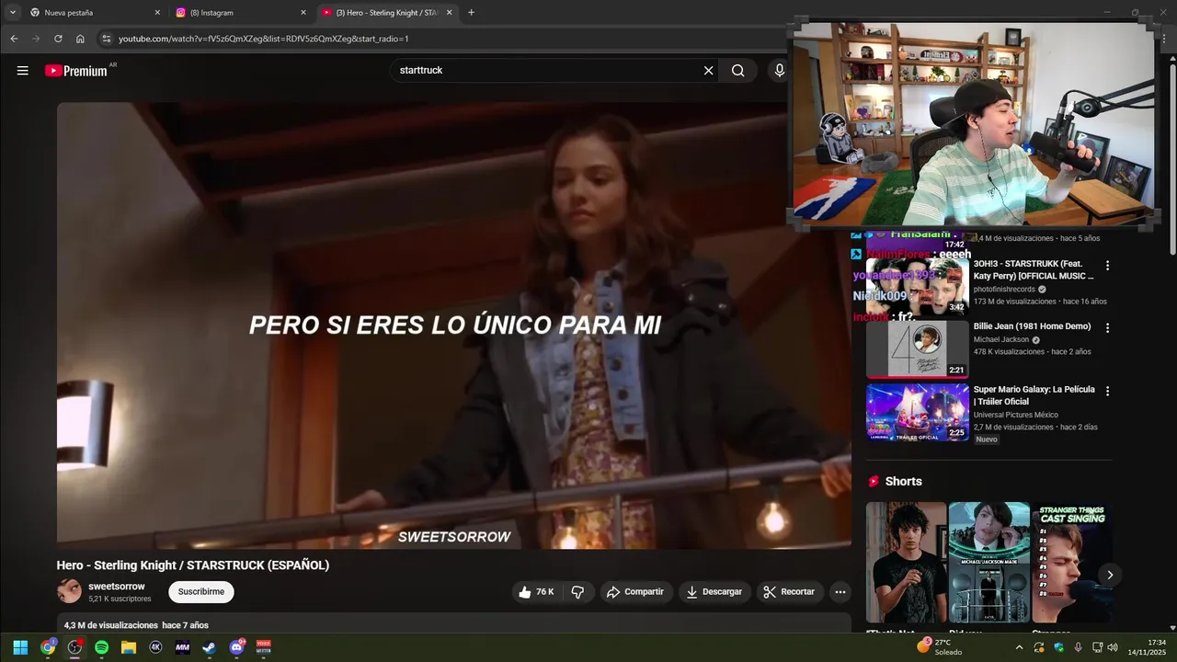Close the Hero - Sterling Knight tab
This screenshot has height=662, width=1177.
449,13
